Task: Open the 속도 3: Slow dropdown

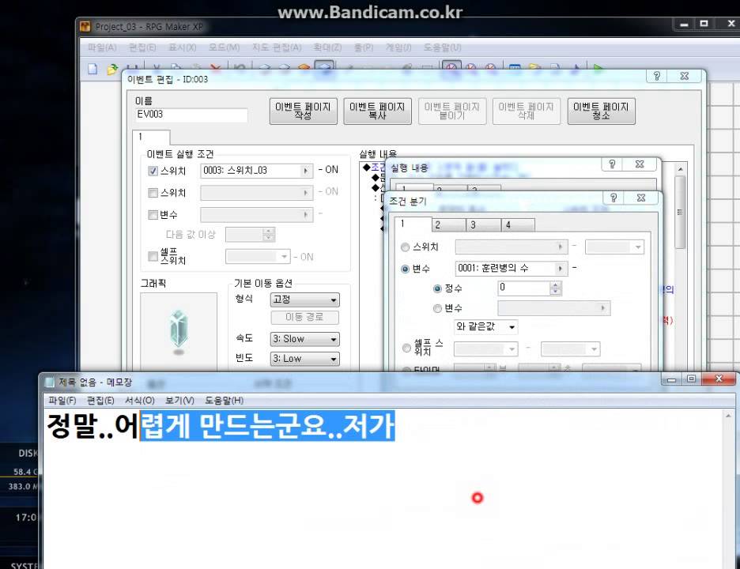Action: pos(305,339)
